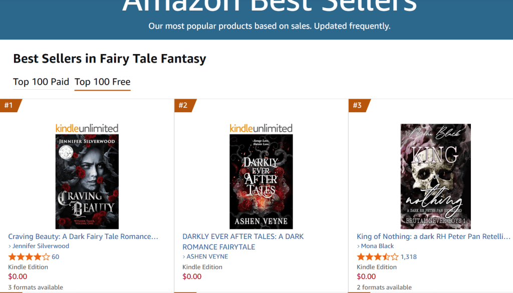Screen dimensions: 513x293
Task: Open the King of Nothing book cover
Action: [x=436, y=176]
